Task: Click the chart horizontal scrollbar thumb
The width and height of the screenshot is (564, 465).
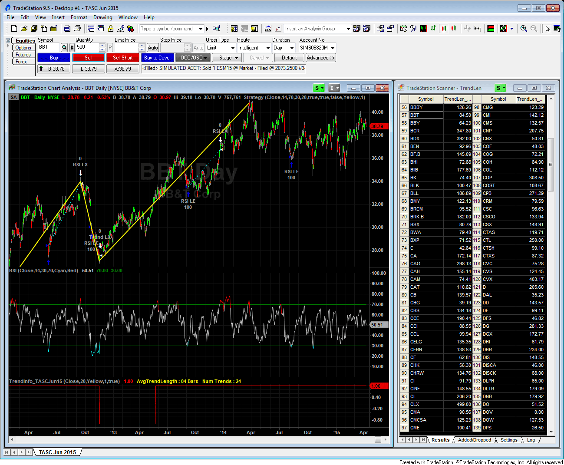Action: [378, 439]
